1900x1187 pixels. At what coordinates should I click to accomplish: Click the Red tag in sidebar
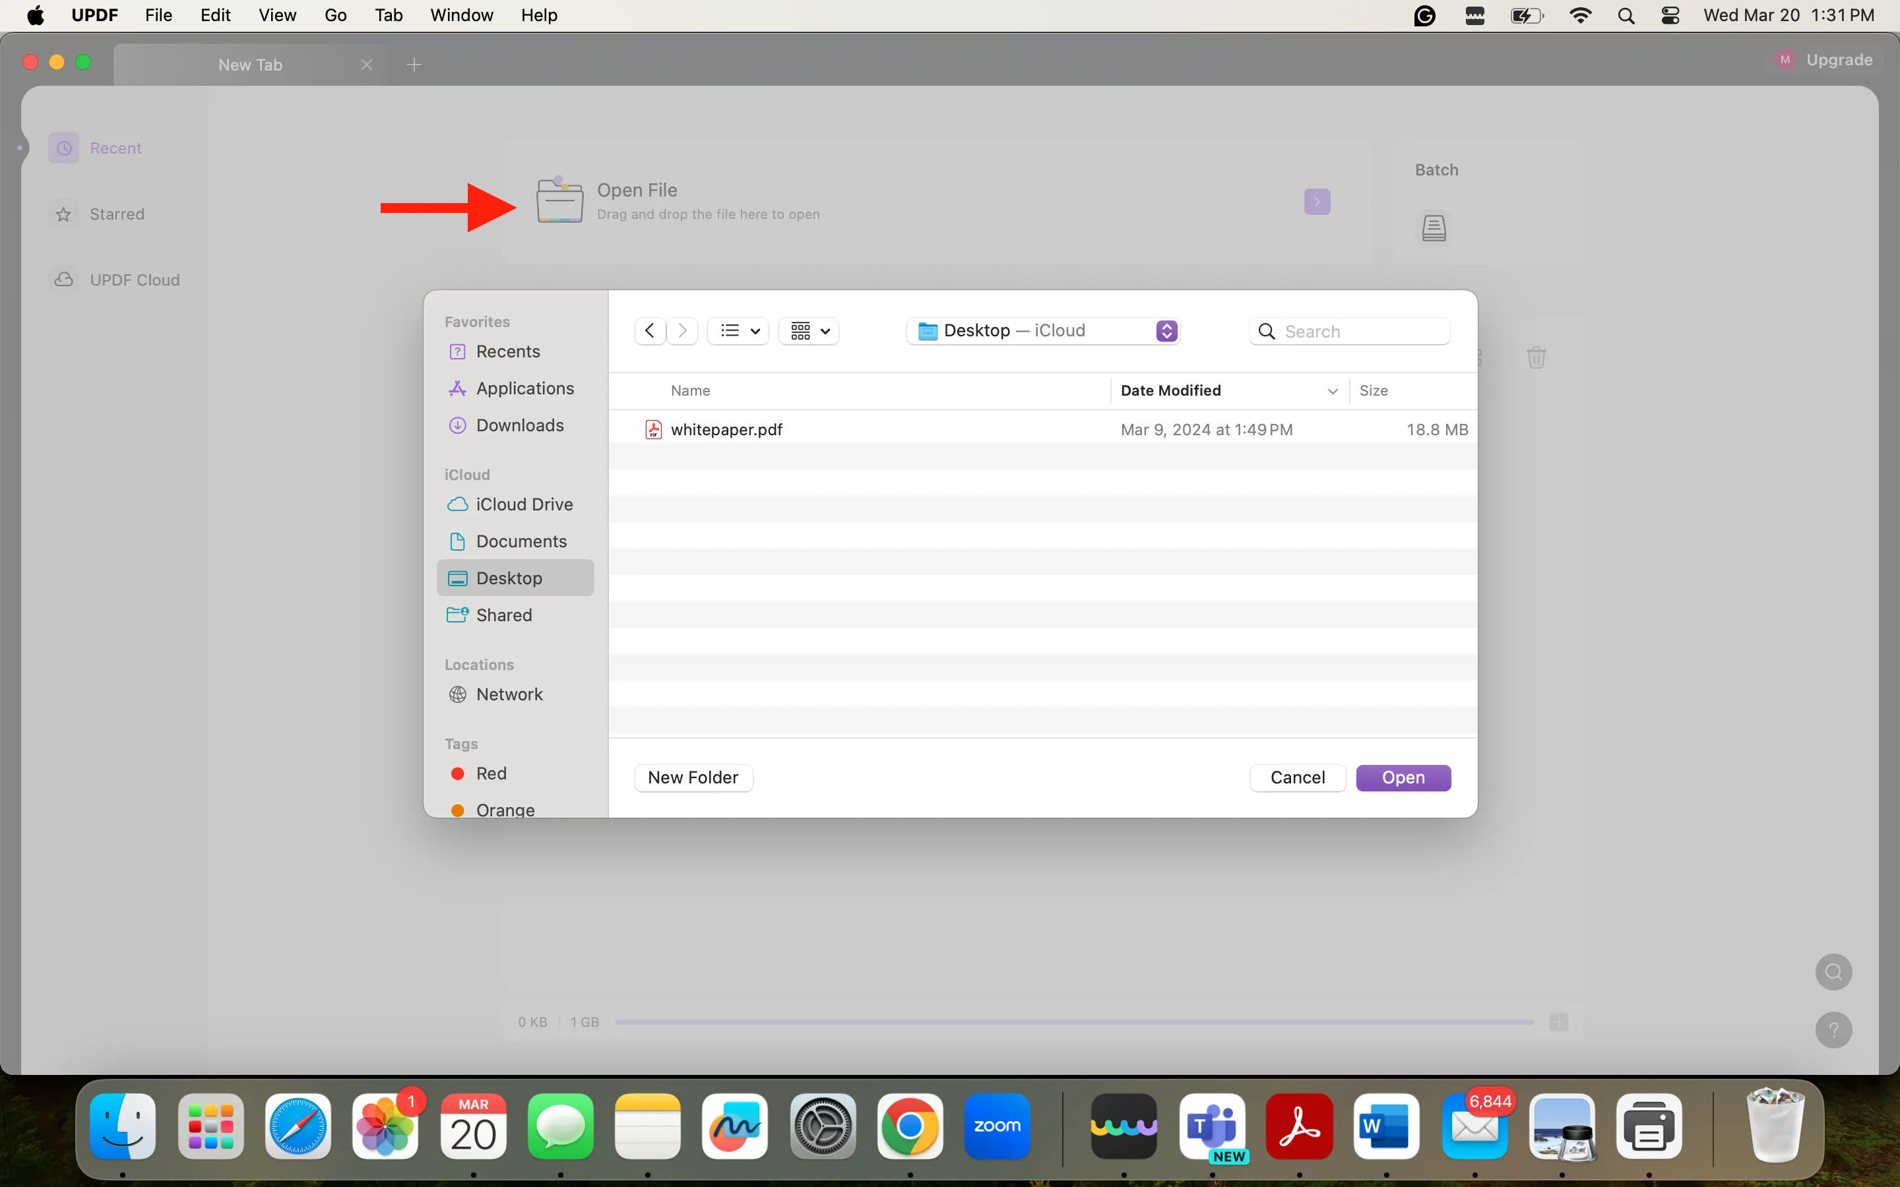(x=491, y=774)
